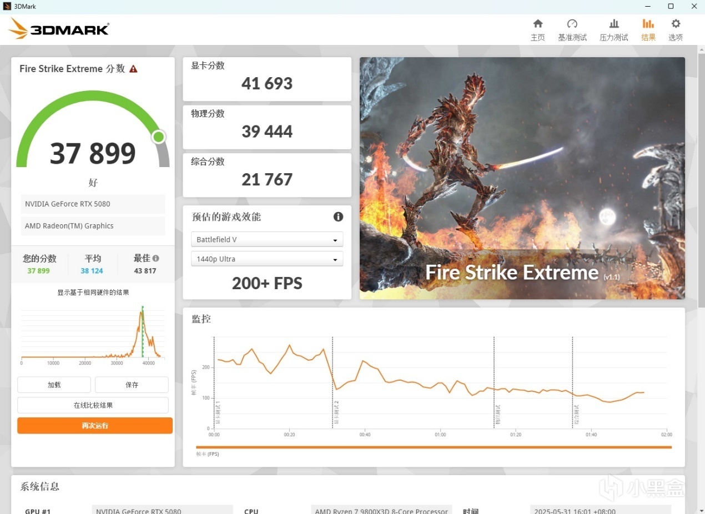Click the 加載 load button

[54, 385]
